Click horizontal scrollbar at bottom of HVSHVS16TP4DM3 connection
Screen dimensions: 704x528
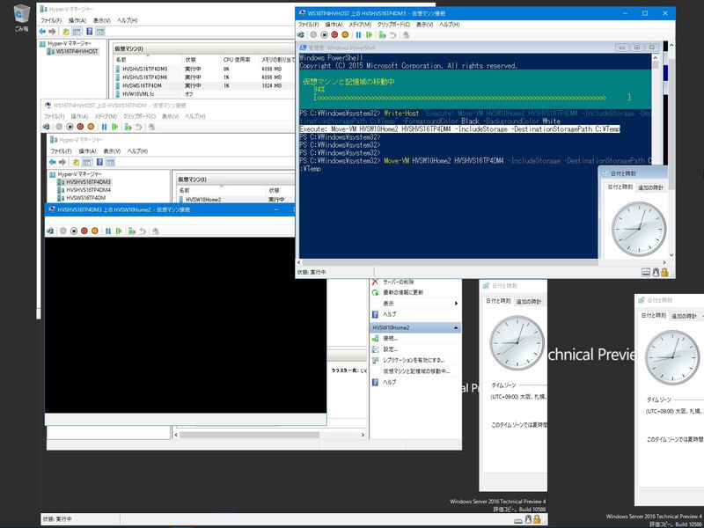pos(481,262)
